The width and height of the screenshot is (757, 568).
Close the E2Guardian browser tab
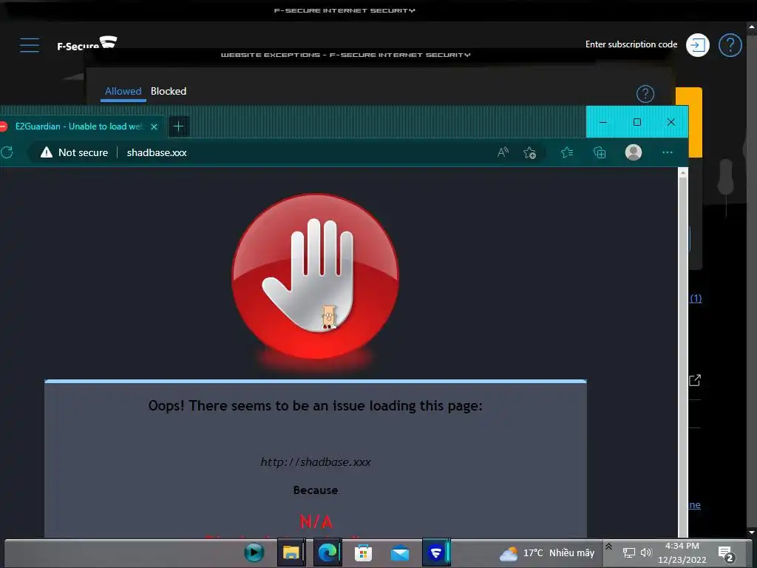[154, 126]
